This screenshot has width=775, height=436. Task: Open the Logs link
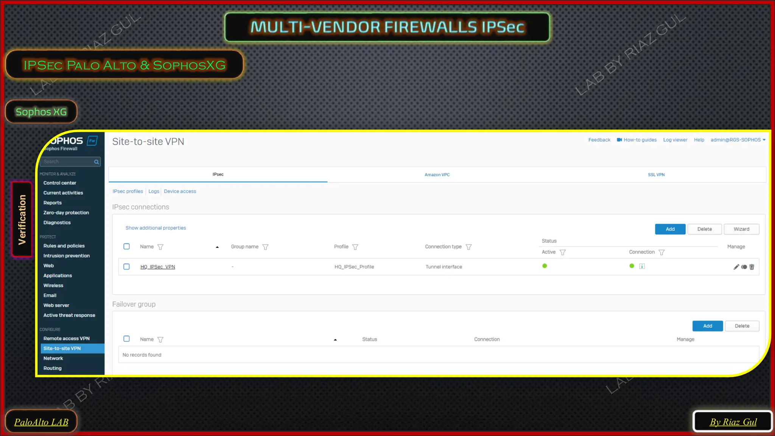[154, 191]
